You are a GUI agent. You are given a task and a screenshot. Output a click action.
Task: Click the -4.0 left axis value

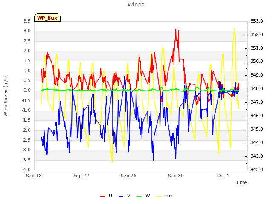click(26, 170)
